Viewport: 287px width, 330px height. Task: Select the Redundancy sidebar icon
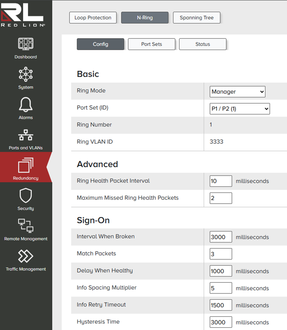(x=26, y=165)
